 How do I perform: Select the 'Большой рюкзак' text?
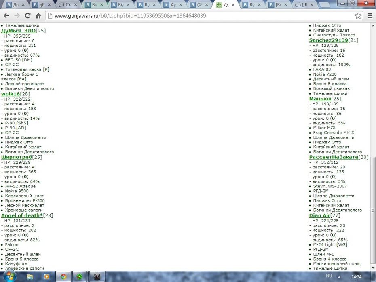tap(332, 88)
